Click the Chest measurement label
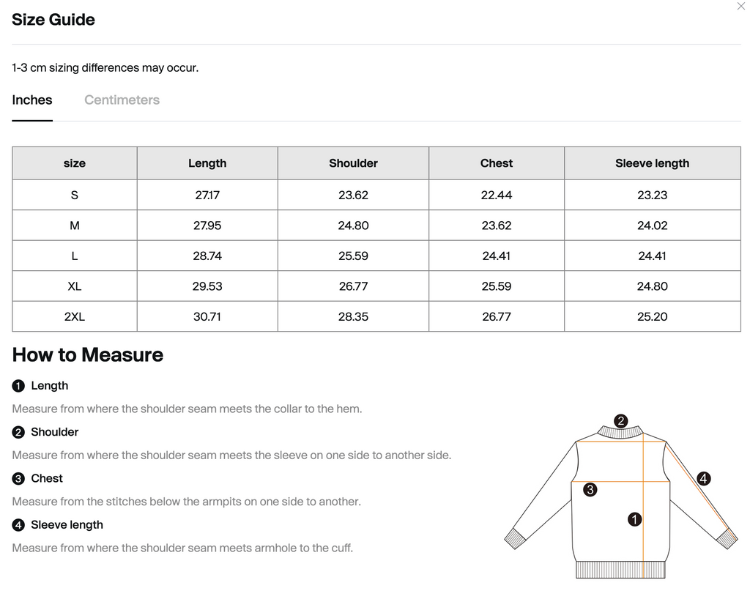Screen dimensions: 750x599 coord(47,478)
